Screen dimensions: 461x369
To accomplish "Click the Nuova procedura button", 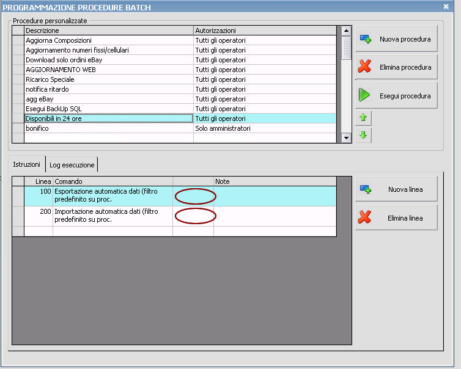I will [x=396, y=38].
